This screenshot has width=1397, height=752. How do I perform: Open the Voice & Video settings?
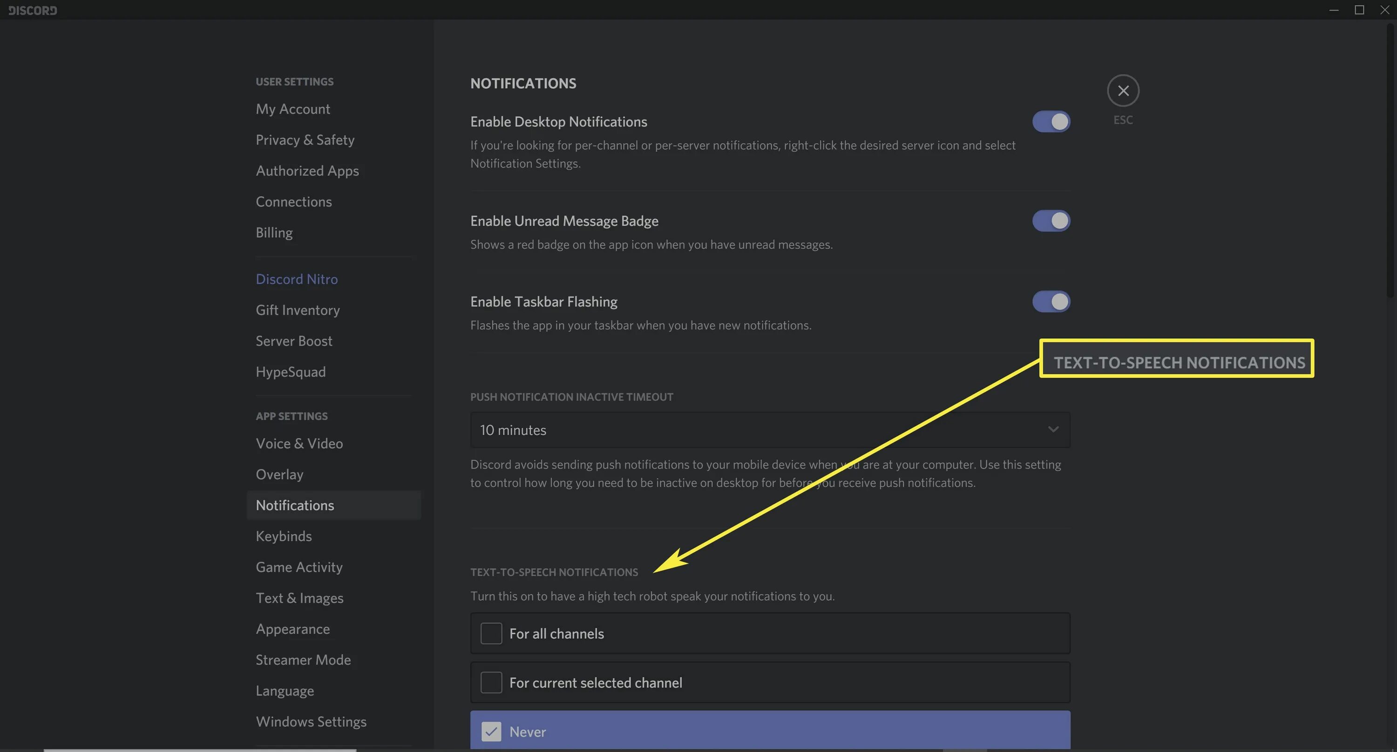tap(299, 443)
